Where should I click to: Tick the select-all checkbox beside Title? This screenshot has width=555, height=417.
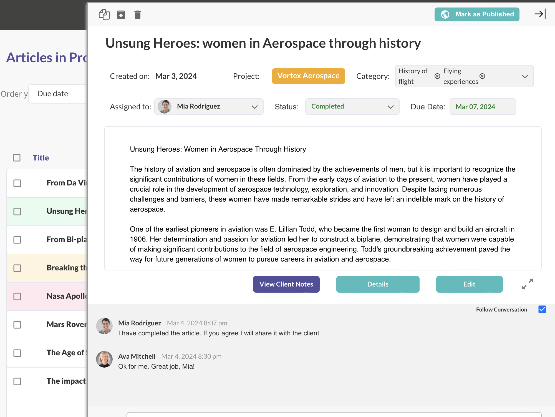(17, 158)
